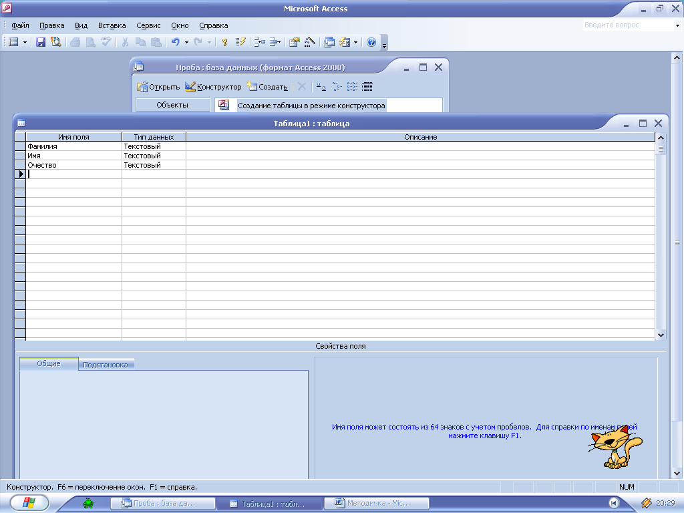Click the Очество field name cell

click(x=73, y=165)
